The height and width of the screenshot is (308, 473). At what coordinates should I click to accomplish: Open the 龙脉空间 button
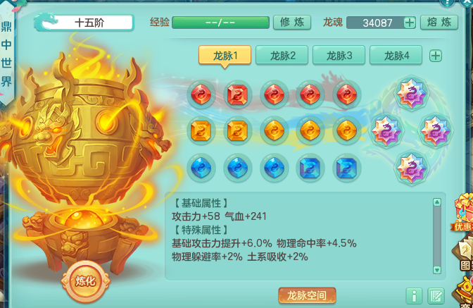[x=307, y=295]
